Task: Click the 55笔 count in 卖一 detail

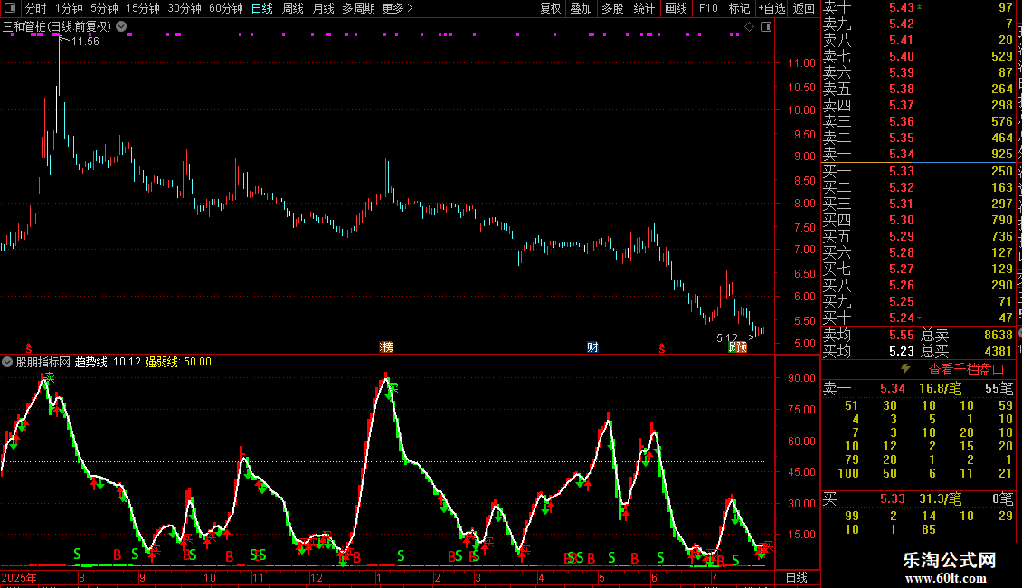Action: click(999, 388)
